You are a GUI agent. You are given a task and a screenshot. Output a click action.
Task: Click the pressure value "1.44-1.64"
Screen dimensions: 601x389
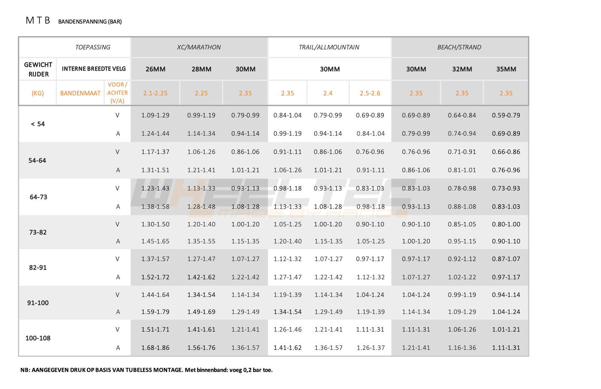tap(156, 295)
